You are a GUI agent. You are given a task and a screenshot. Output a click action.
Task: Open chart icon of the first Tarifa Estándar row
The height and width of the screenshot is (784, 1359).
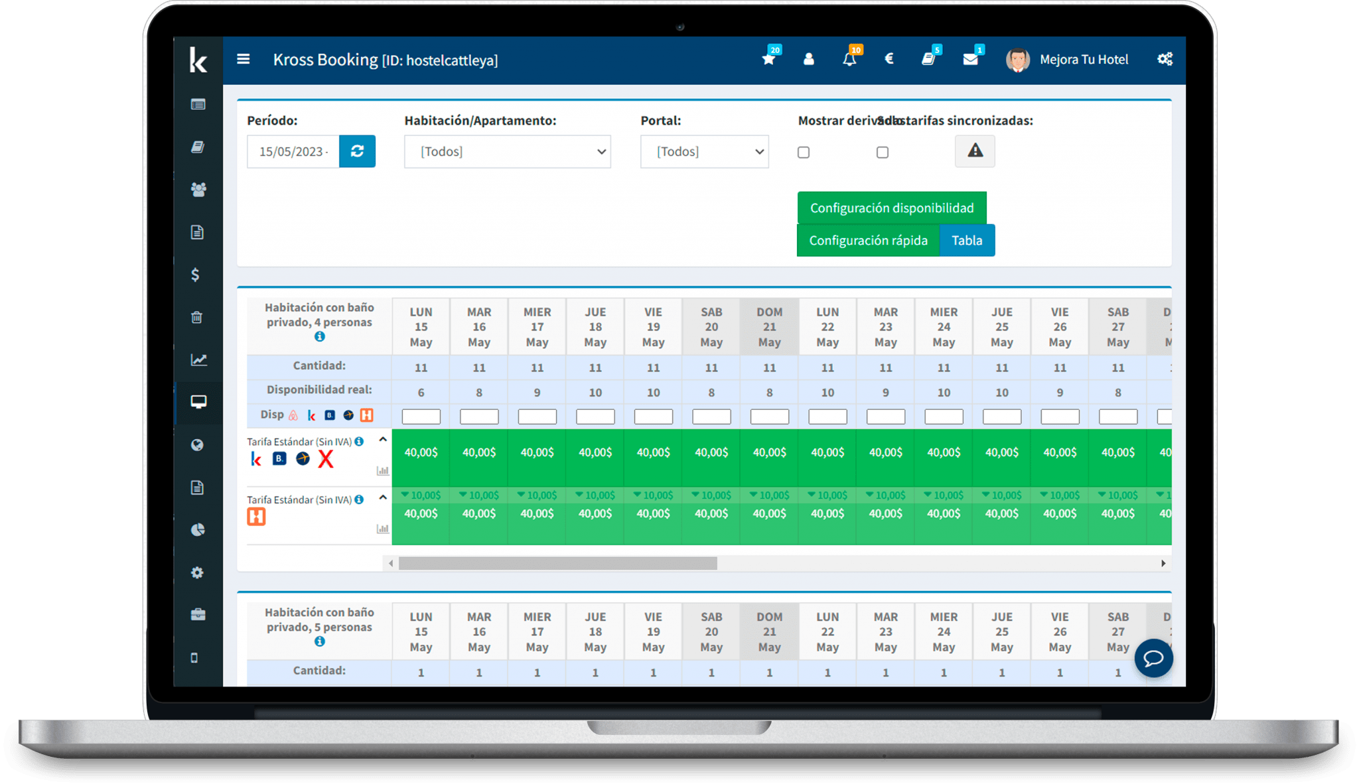point(383,471)
